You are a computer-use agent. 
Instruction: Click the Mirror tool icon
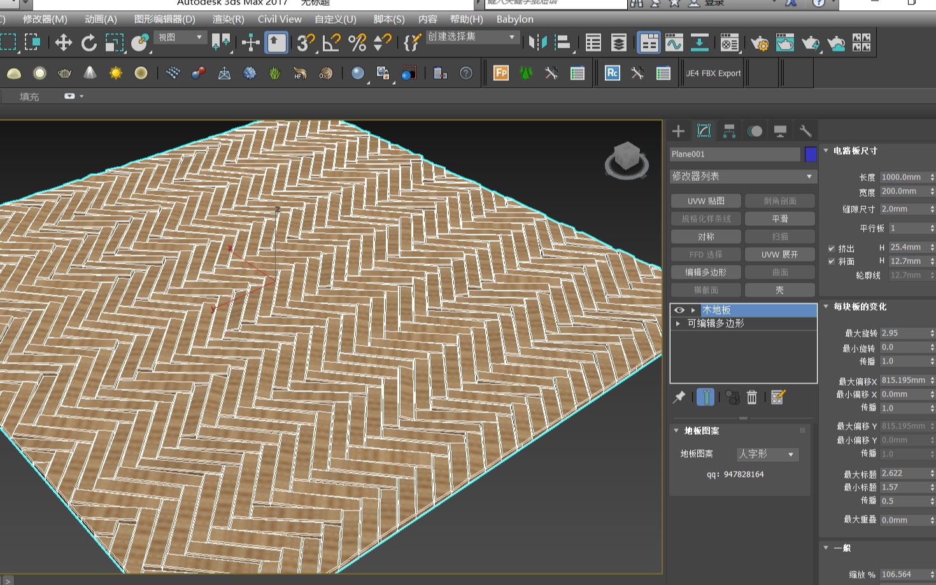537,43
